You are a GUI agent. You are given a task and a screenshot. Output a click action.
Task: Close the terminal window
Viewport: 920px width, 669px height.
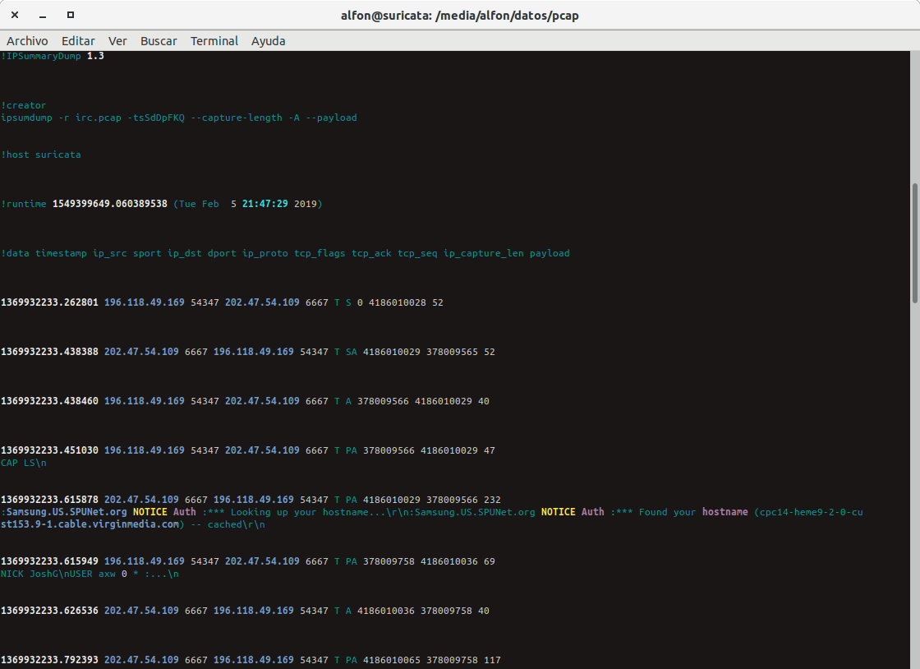(x=15, y=15)
